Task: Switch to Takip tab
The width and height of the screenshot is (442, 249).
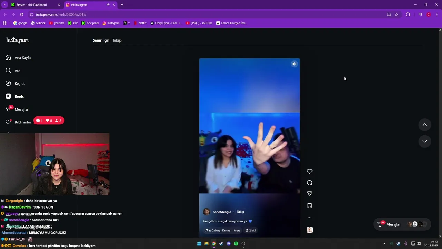Action: pos(117,40)
